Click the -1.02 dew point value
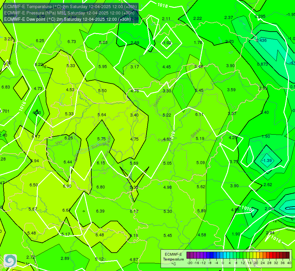Screen dimensions: 295x271 (x=167, y=43)
